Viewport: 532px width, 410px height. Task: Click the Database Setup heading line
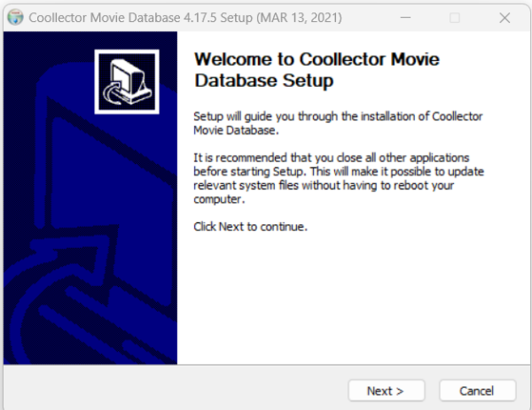coord(263,81)
